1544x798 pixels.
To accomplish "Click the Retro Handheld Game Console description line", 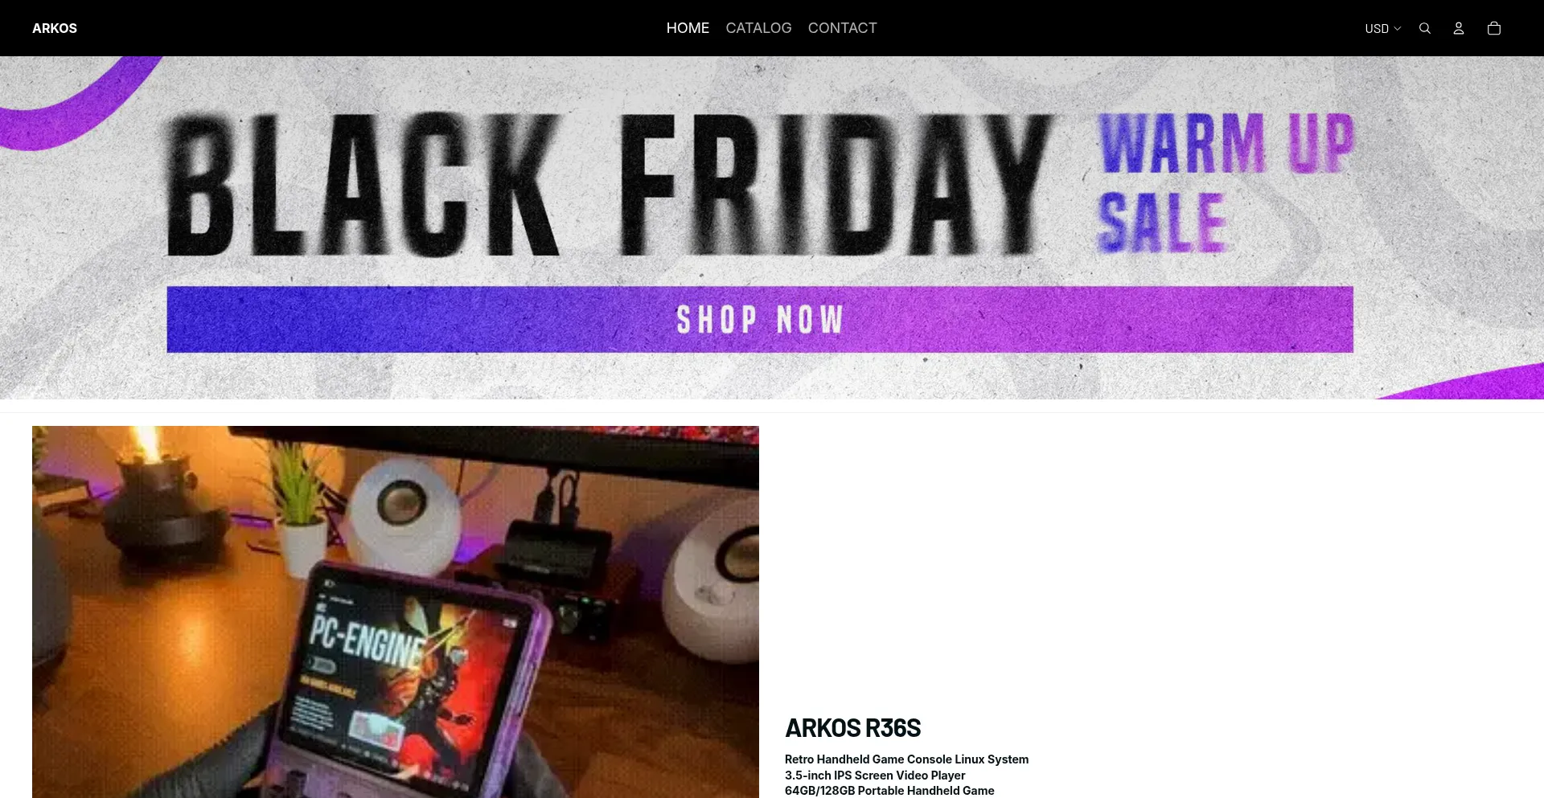I will point(906,759).
